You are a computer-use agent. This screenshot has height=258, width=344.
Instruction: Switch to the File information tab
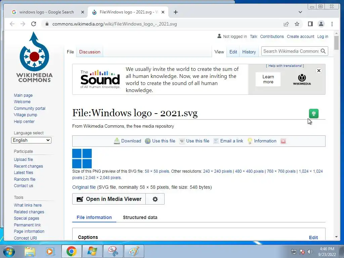[94, 217]
